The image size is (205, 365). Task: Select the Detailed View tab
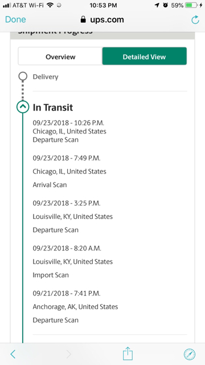tap(144, 56)
